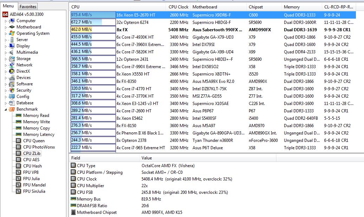Switch to the Favorites tab

tap(28, 7)
